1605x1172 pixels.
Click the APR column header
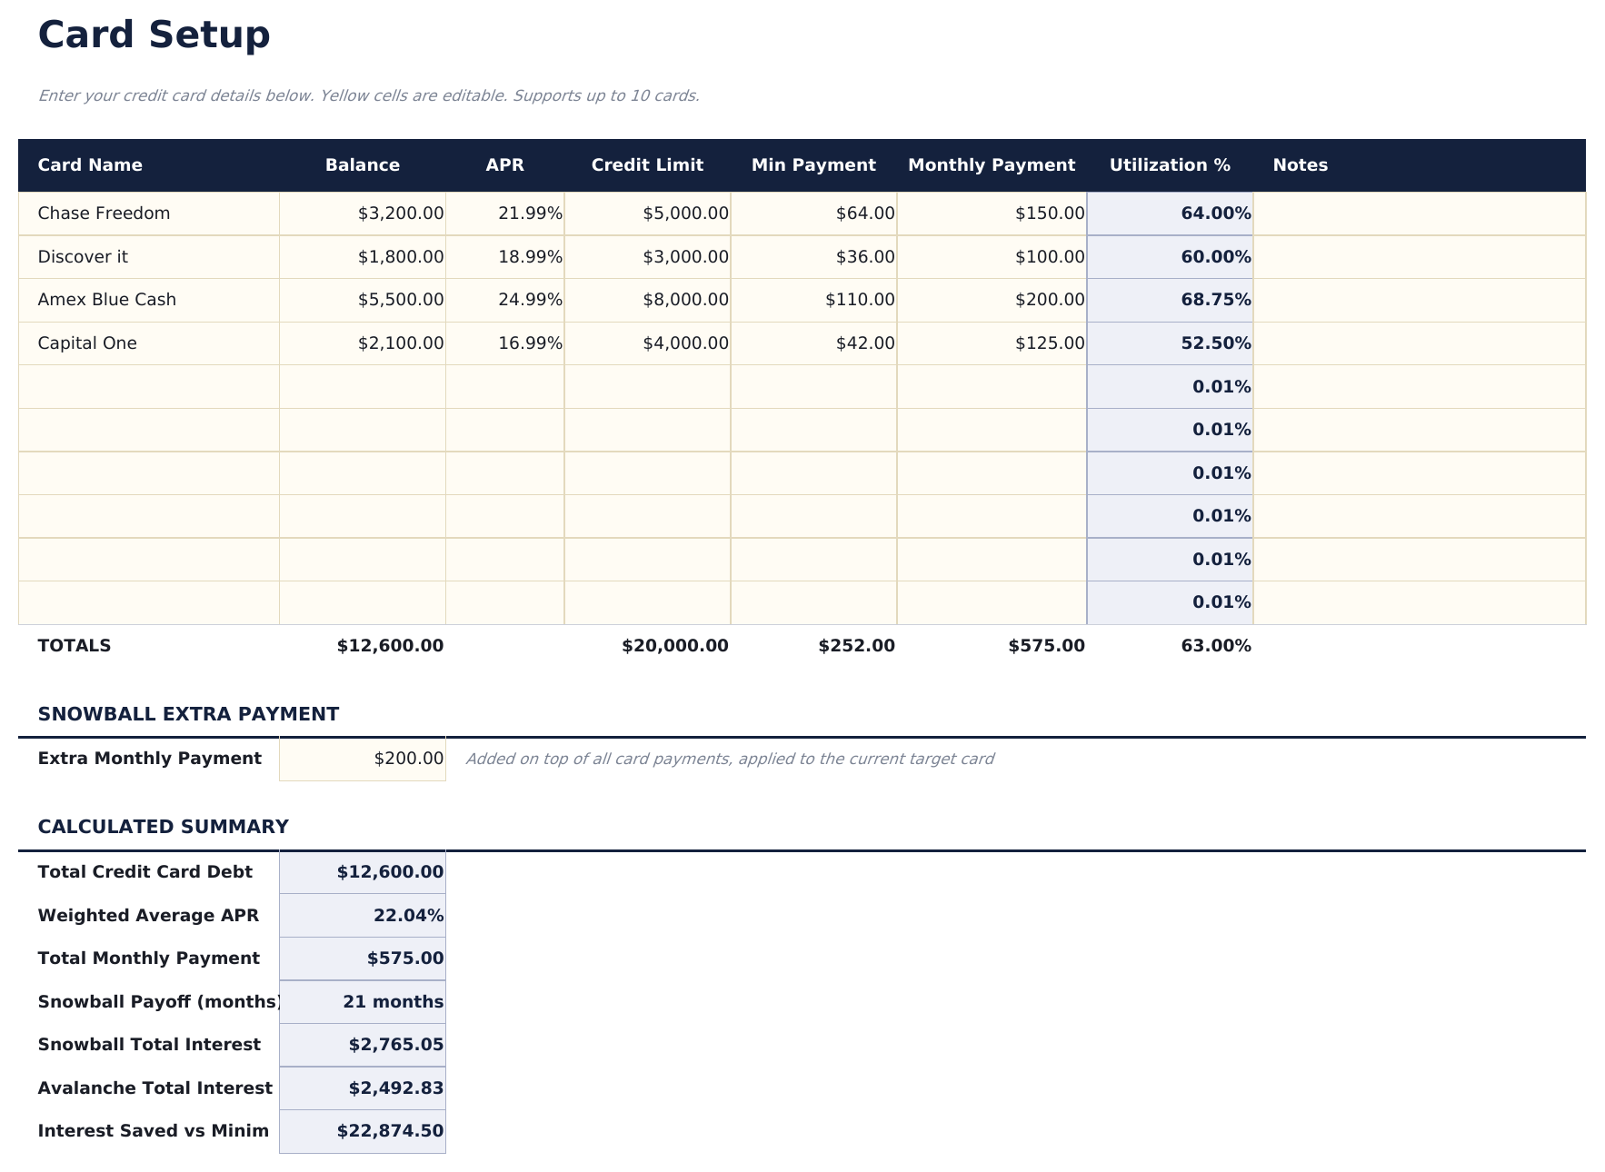(x=505, y=164)
